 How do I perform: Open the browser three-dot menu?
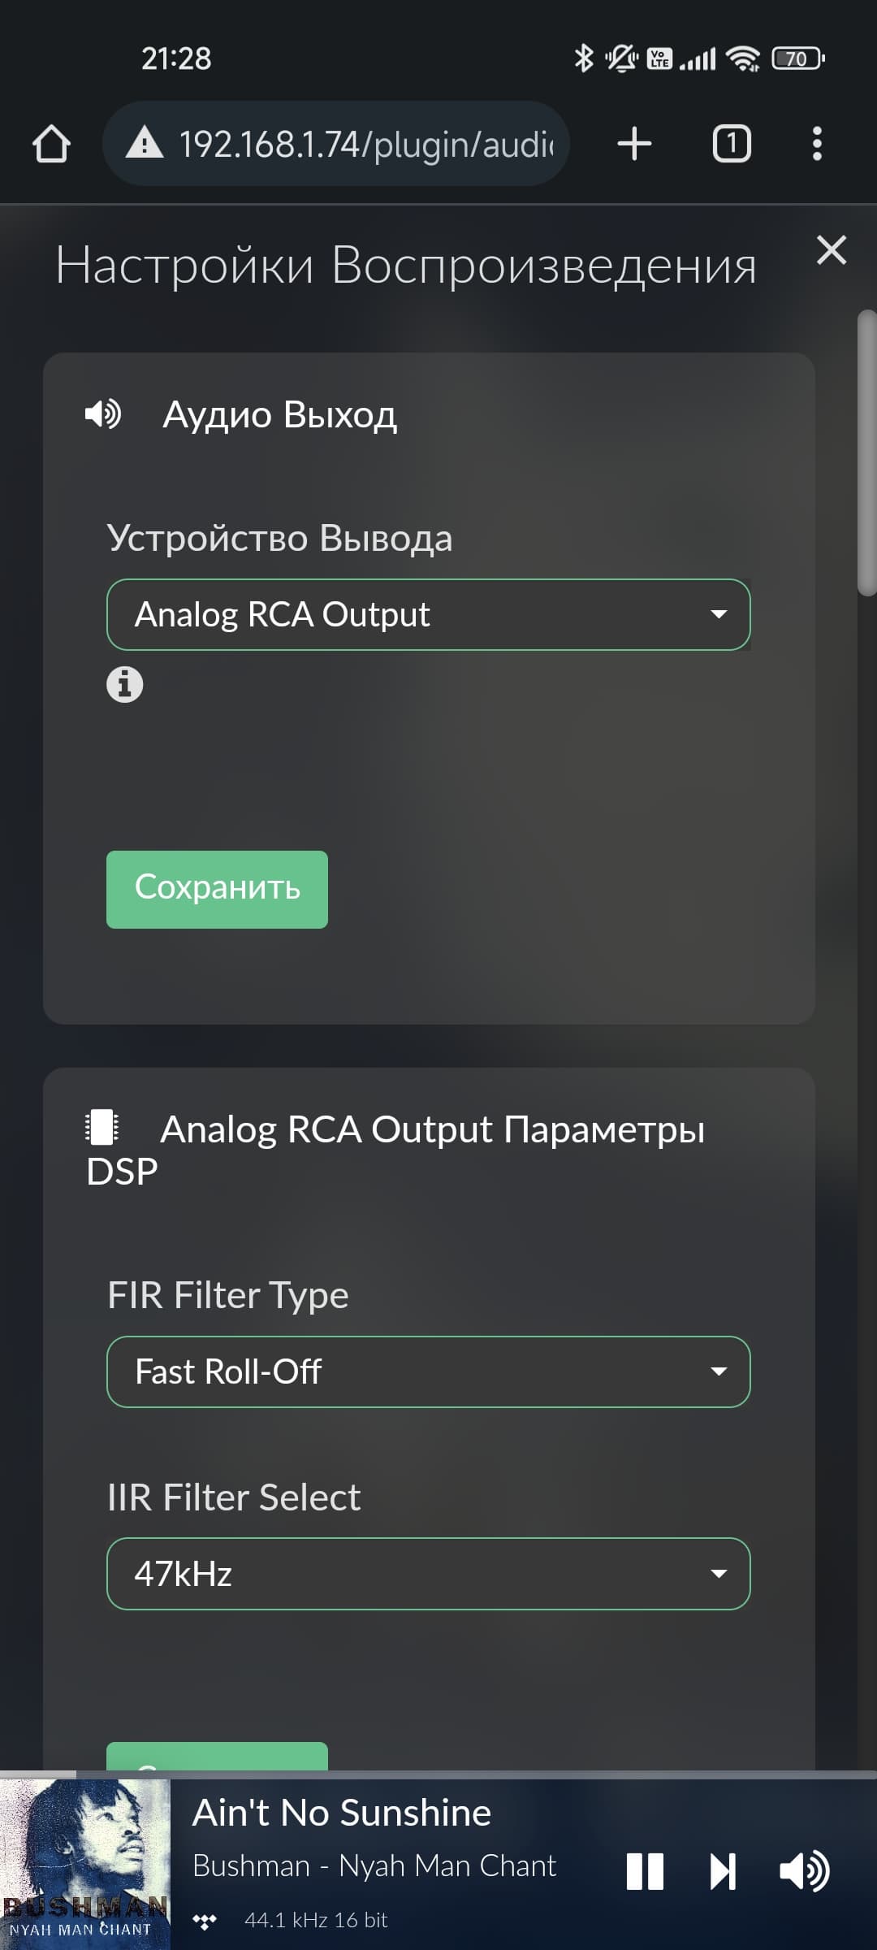[x=817, y=144]
